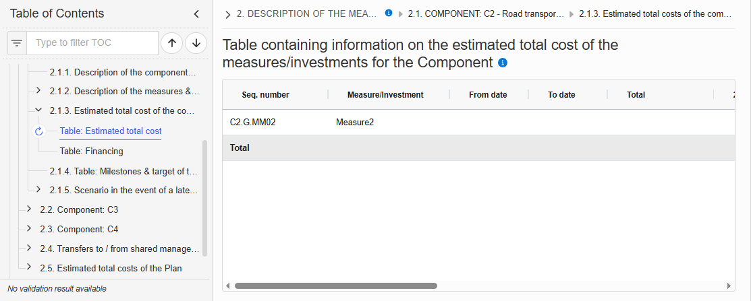Viewport: 751px width, 301px height.
Task: Click refresh icon beside Estimated total cost table
Action: (39, 131)
